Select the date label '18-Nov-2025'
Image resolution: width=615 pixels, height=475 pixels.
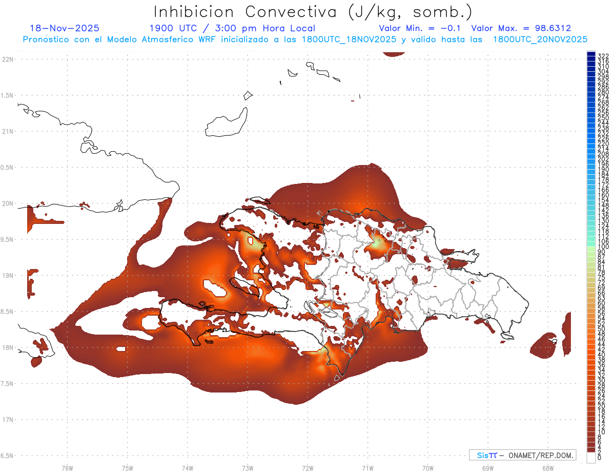tap(65, 28)
